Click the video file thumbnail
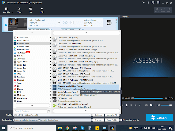Viewport: 175px width, 131px height. click(17, 25)
